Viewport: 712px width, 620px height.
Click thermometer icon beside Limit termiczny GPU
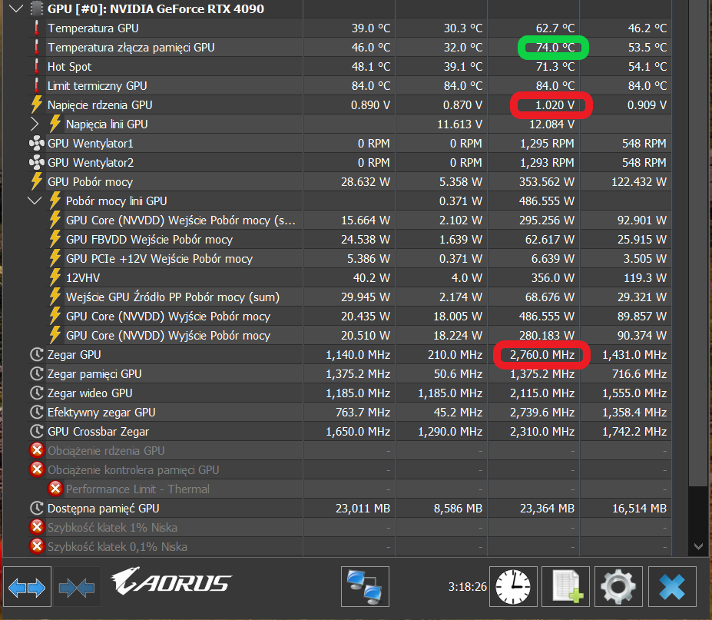[x=37, y=85]
